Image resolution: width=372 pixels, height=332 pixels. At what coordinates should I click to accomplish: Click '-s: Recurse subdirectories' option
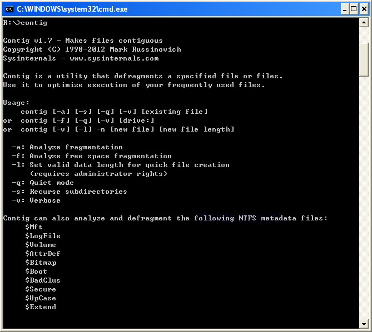pyautogui.click(x=70, y=192)
